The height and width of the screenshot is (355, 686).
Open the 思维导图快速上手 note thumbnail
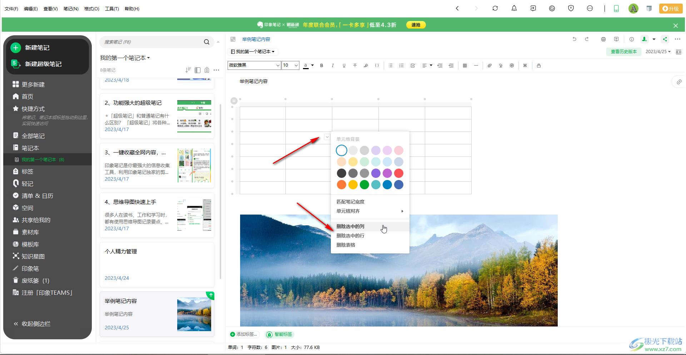coord(194,215)
